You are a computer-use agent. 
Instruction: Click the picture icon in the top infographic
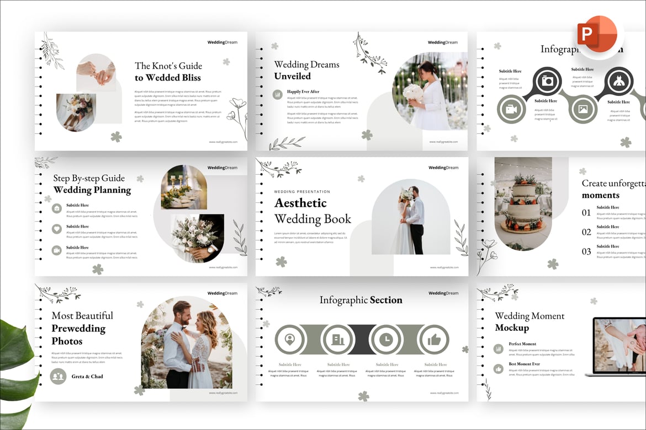pos(583,110)
